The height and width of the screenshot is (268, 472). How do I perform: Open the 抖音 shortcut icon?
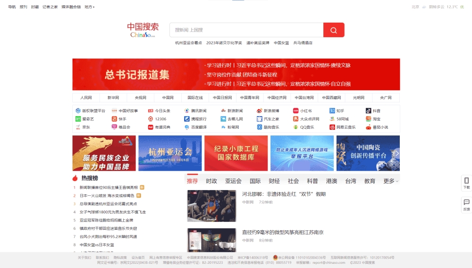pos(368,111)
